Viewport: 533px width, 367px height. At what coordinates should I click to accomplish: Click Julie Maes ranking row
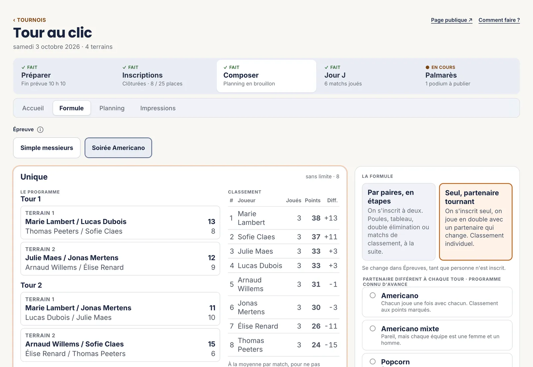283,251
